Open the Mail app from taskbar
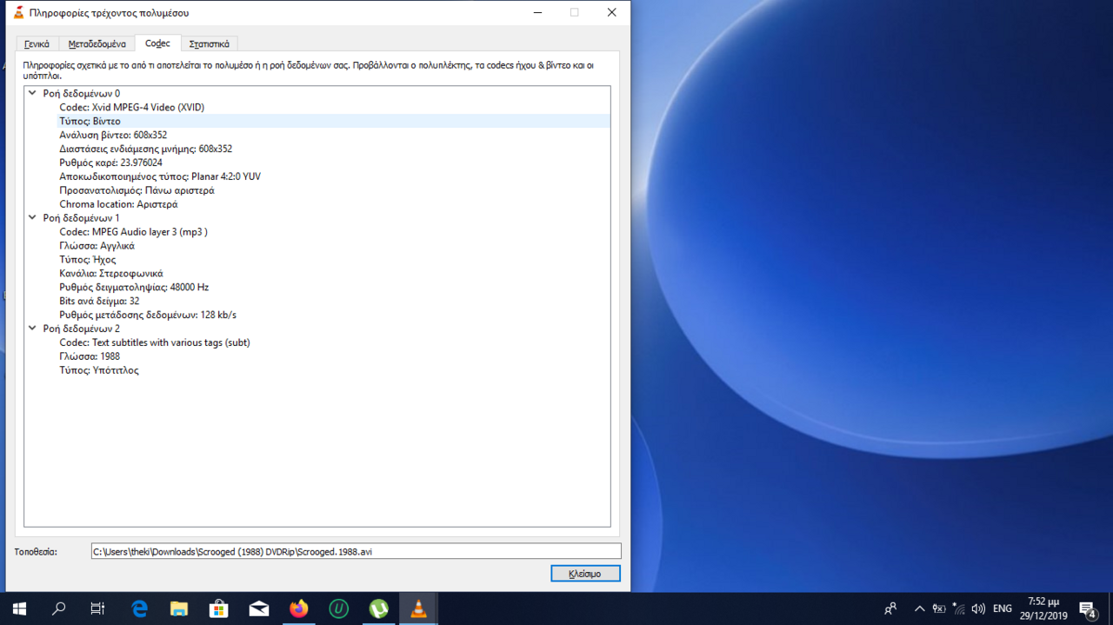 click(x=259, y=608)
